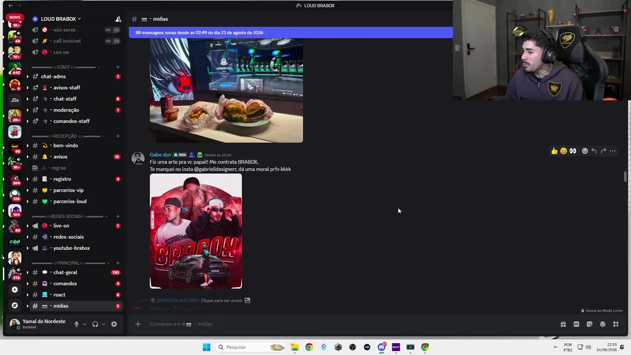Open the LOUD BRABOX server dropdown
Image resolution: width=631 pixels, height=355 pixels.
point(61,19)
